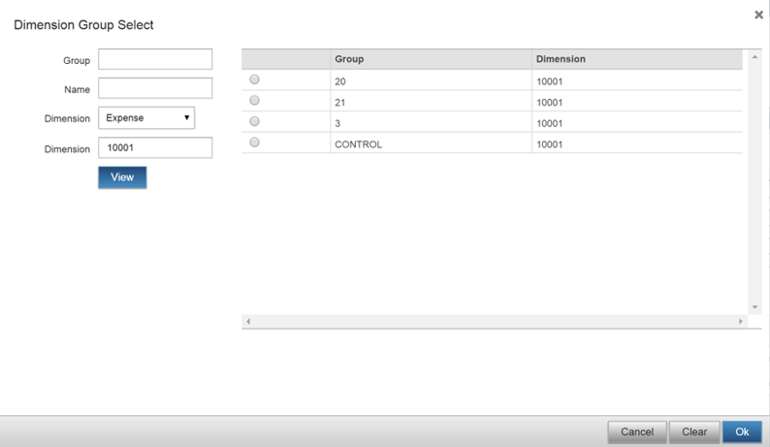770x447 pixels.
Task: Close the Dimension Group Select dialog
Action: click(x=758, y=16)
